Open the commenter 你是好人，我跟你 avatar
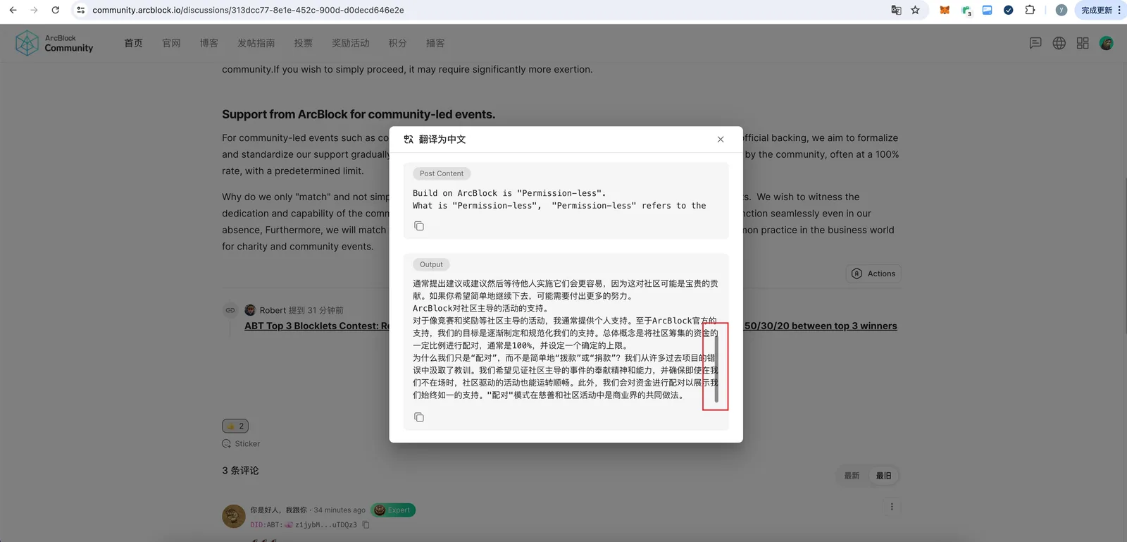The image size is (1127, 542). coord(234,516)
